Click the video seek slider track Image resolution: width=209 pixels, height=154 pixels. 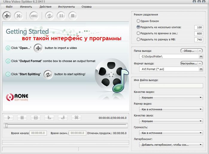(66, 126)
